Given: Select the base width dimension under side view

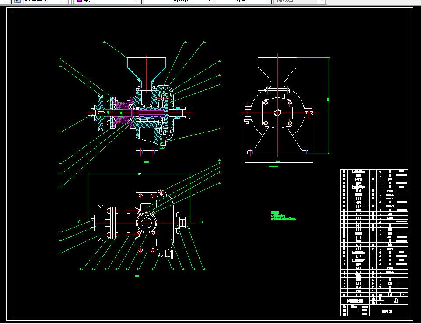Looking at the screenshot, I should (279, 162).
